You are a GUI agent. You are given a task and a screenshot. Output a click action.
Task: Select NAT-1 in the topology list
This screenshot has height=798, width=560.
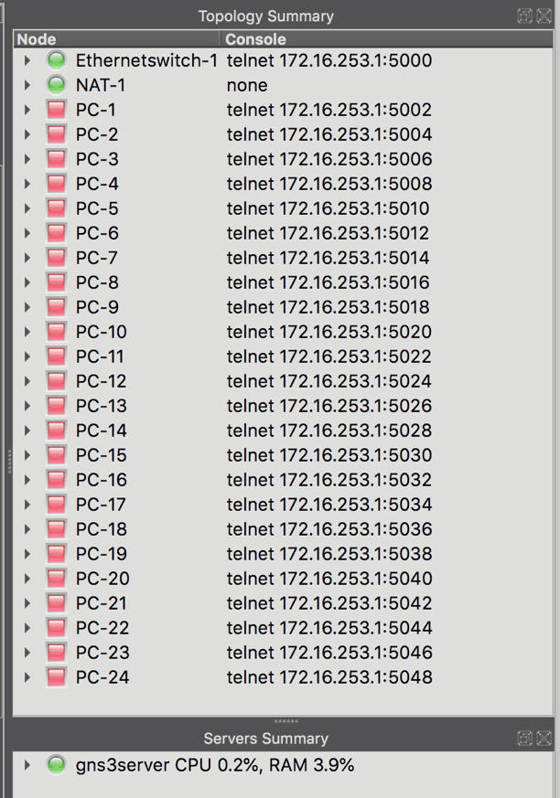pos(101,85)
